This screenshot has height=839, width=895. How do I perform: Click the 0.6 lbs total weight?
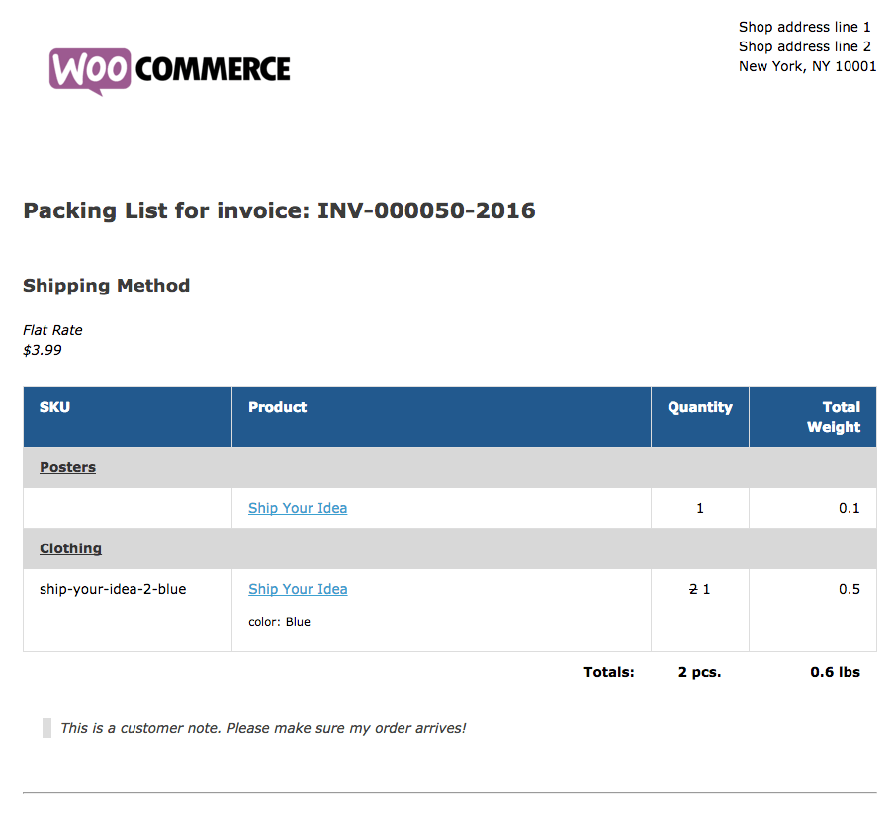tap(836, 672)
